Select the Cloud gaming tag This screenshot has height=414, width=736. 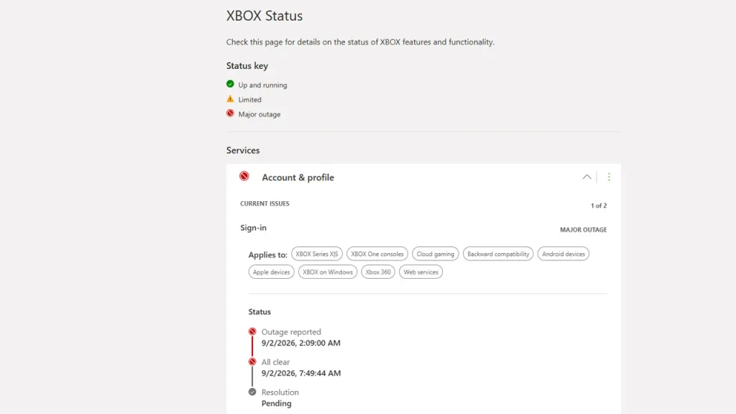pos(435,254)
